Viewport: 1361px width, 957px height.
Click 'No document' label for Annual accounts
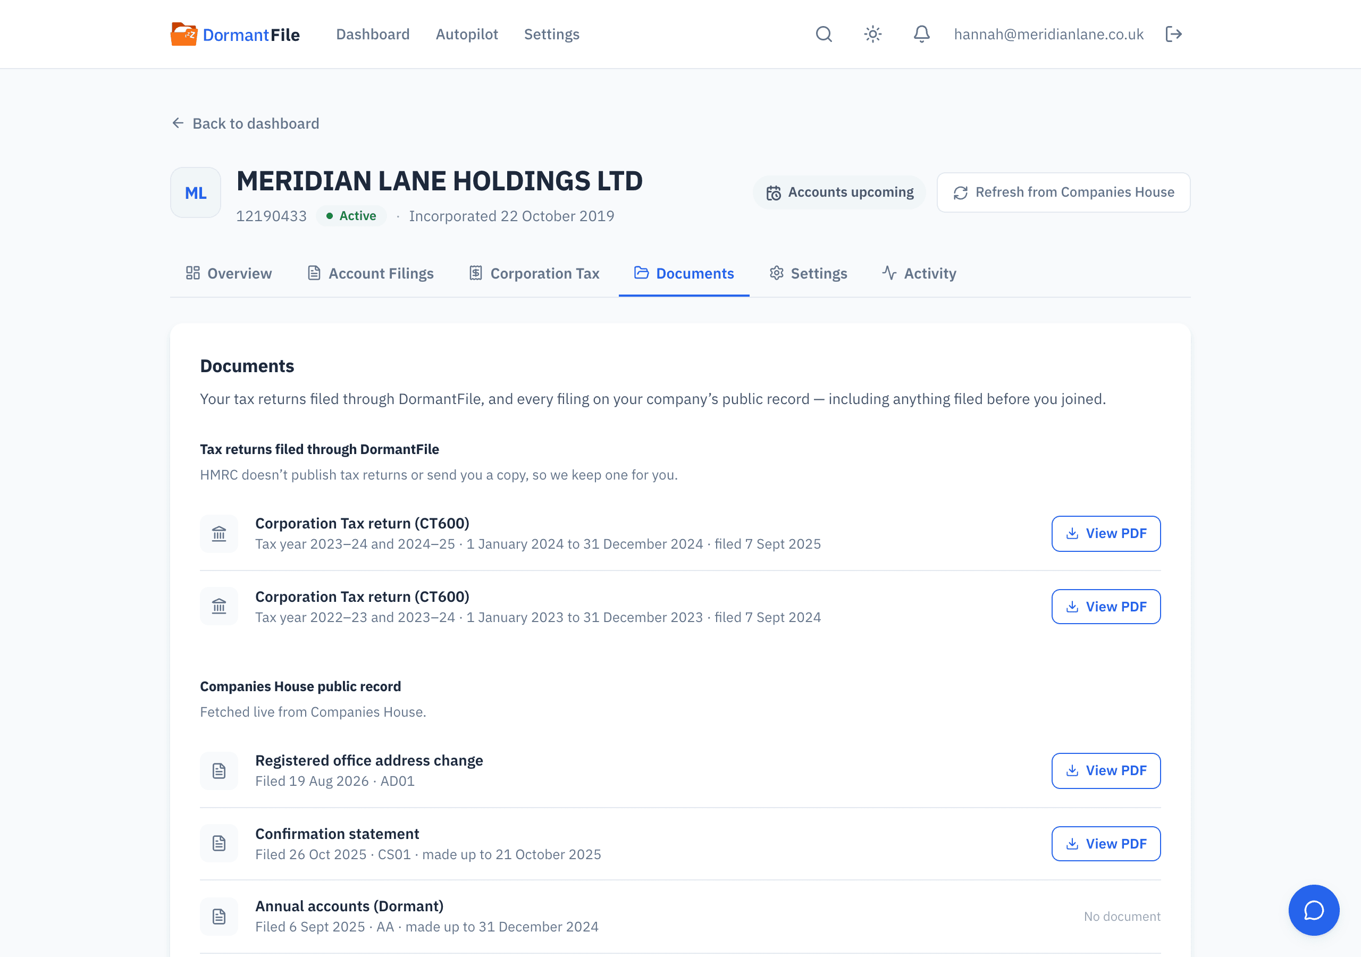coord(1122,916)
